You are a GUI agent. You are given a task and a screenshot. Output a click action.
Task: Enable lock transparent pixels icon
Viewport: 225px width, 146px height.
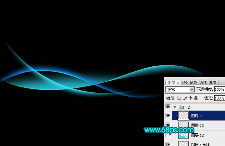point(179,98)
